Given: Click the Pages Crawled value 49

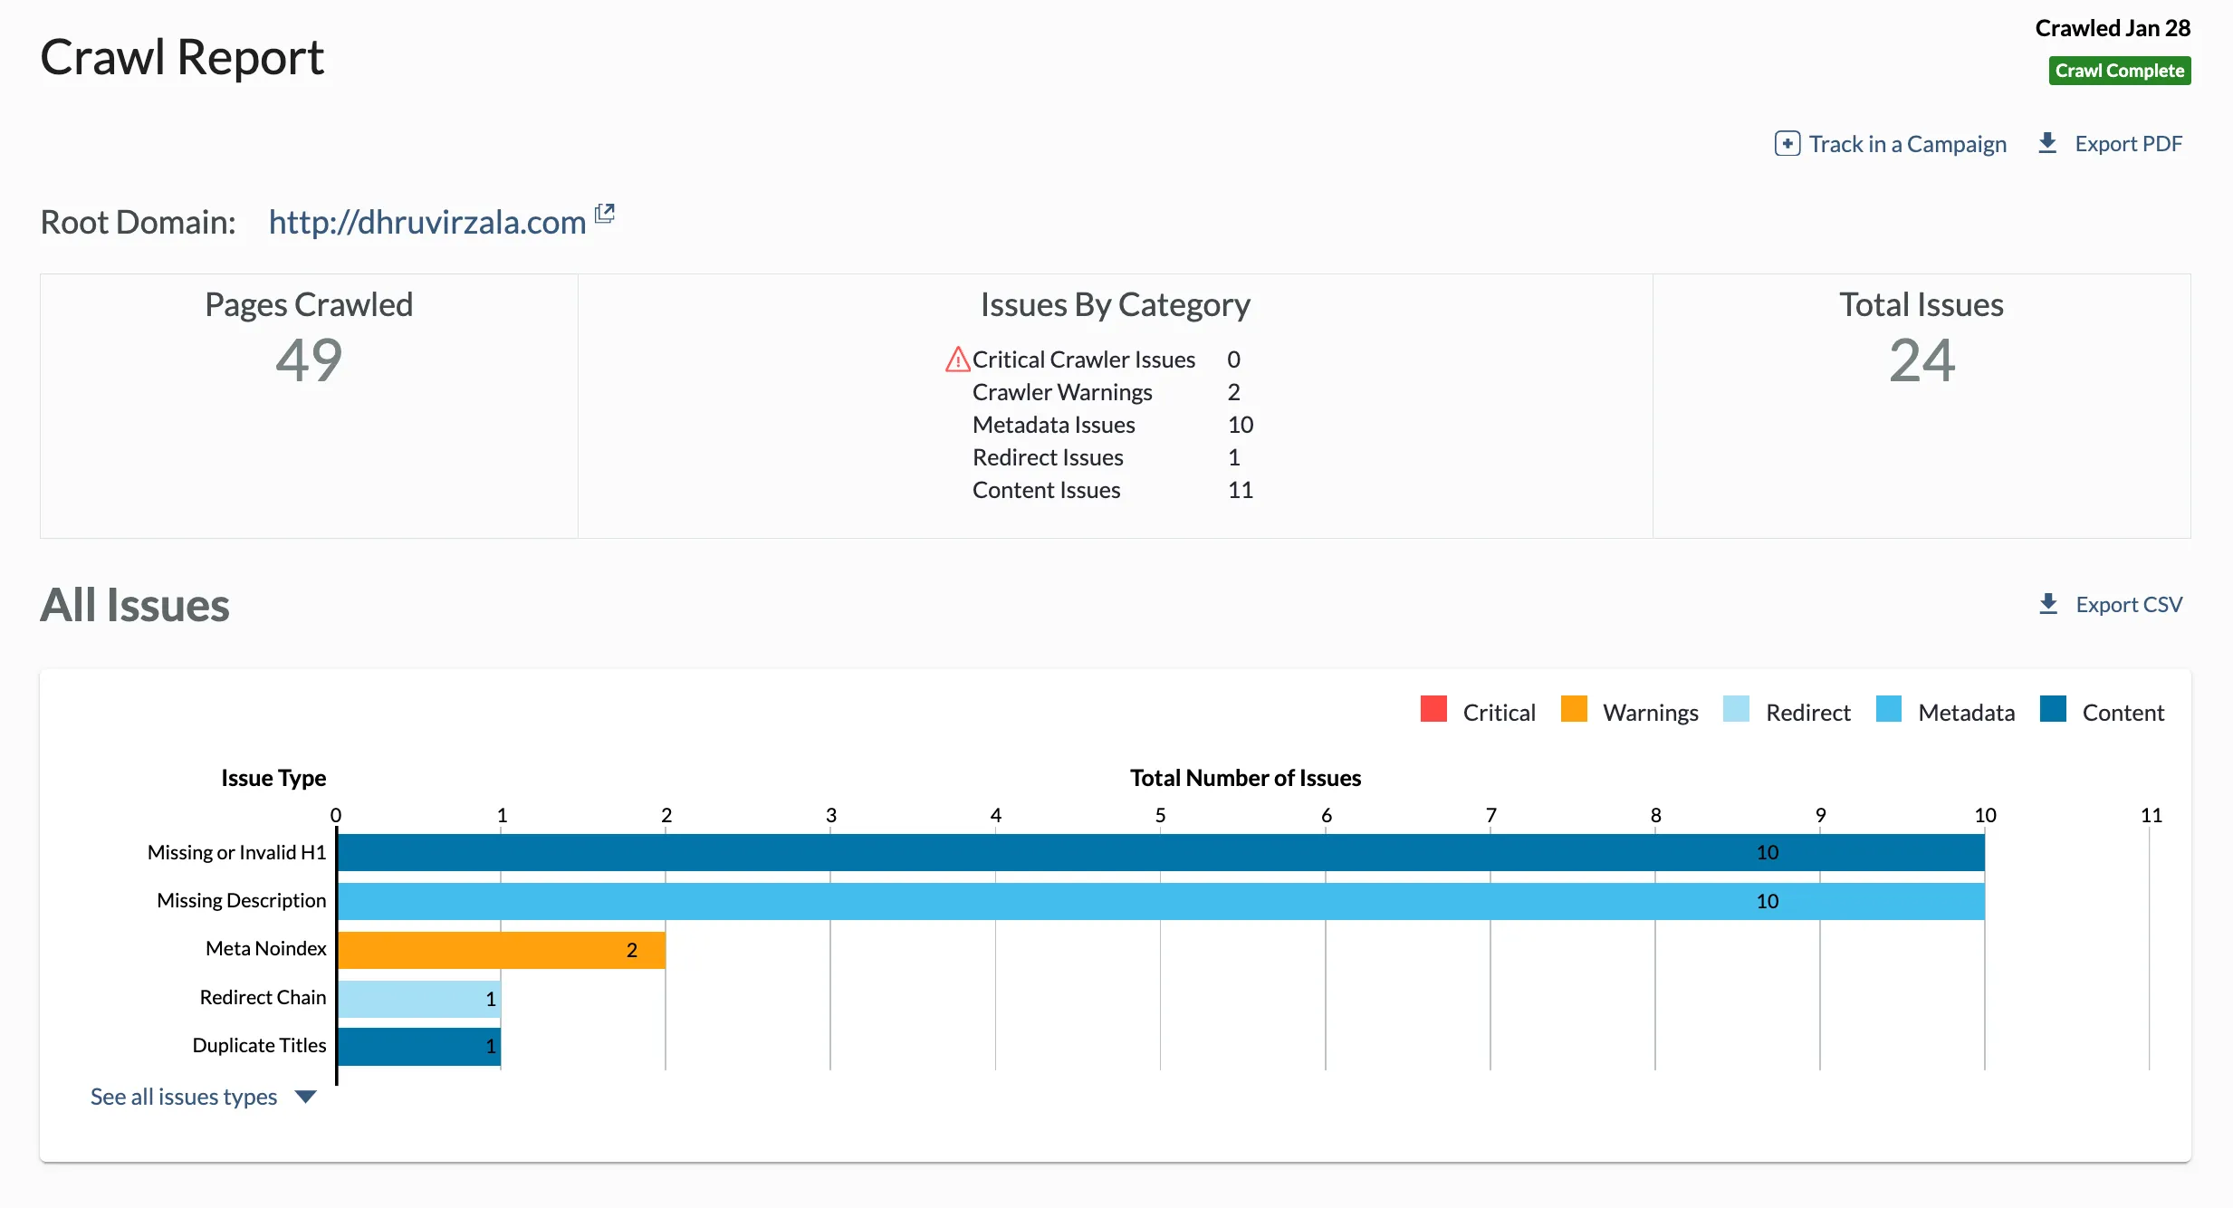Looking at the screenshot, I should [309, 360].
